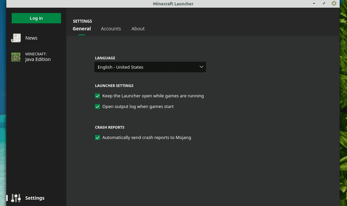The image size is (347, 206).
Task: Open the English - United States language dropdown
Action: click(150, 67)
